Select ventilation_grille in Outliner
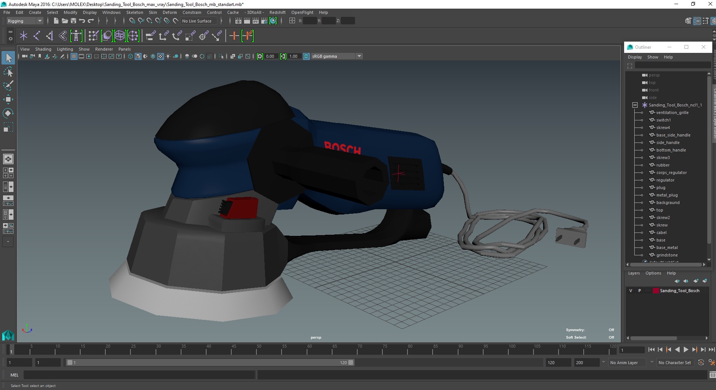 click(x=672, y=112)
